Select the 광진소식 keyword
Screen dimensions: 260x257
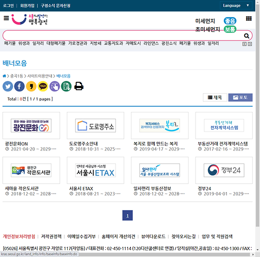click(x=169, y=43)
